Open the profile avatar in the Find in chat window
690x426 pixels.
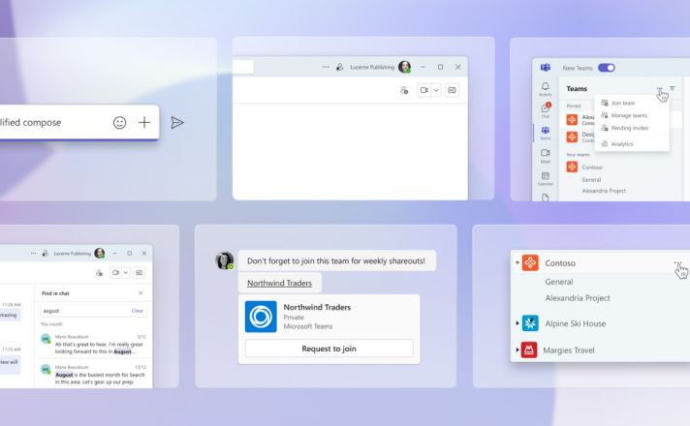pyautogui.click(x=100, y=254)
